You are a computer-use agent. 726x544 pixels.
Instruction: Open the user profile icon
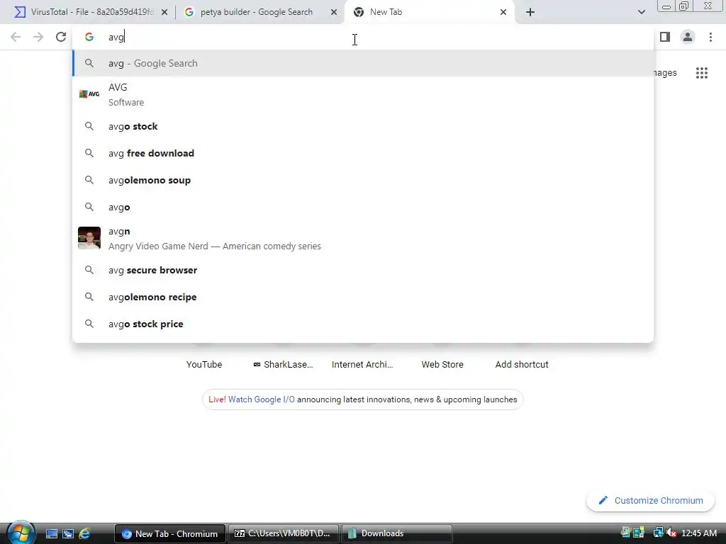(x=688, y=37)
